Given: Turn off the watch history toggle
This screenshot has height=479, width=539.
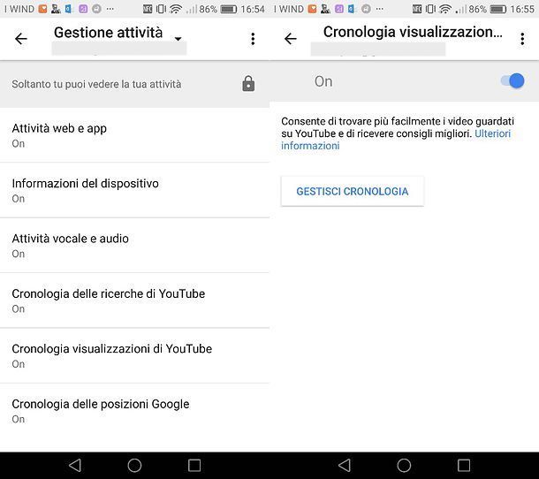Looking at the screenshot, I should (x=512, y=81).
